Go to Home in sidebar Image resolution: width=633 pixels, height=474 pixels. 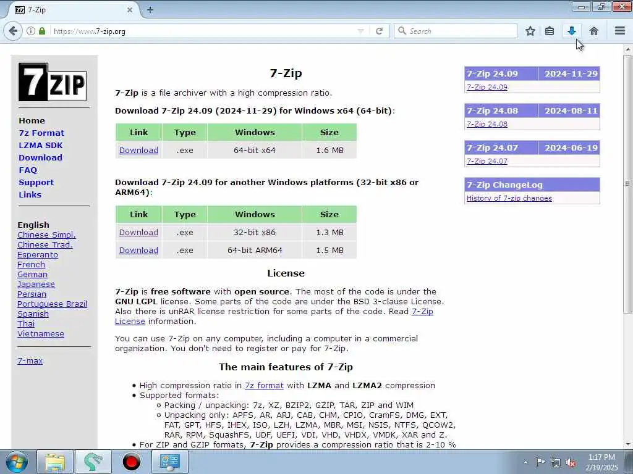pyautogui.click(x=32, y=120)
